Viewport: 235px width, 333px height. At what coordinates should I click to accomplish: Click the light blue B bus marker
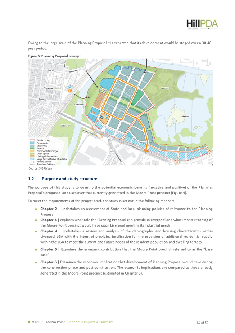tap(107, 117)
